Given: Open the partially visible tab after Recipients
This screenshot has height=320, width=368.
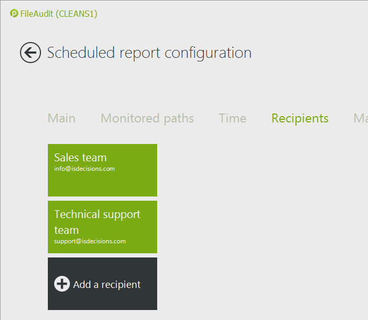Looking at the screenshot, I should point(361,118).
